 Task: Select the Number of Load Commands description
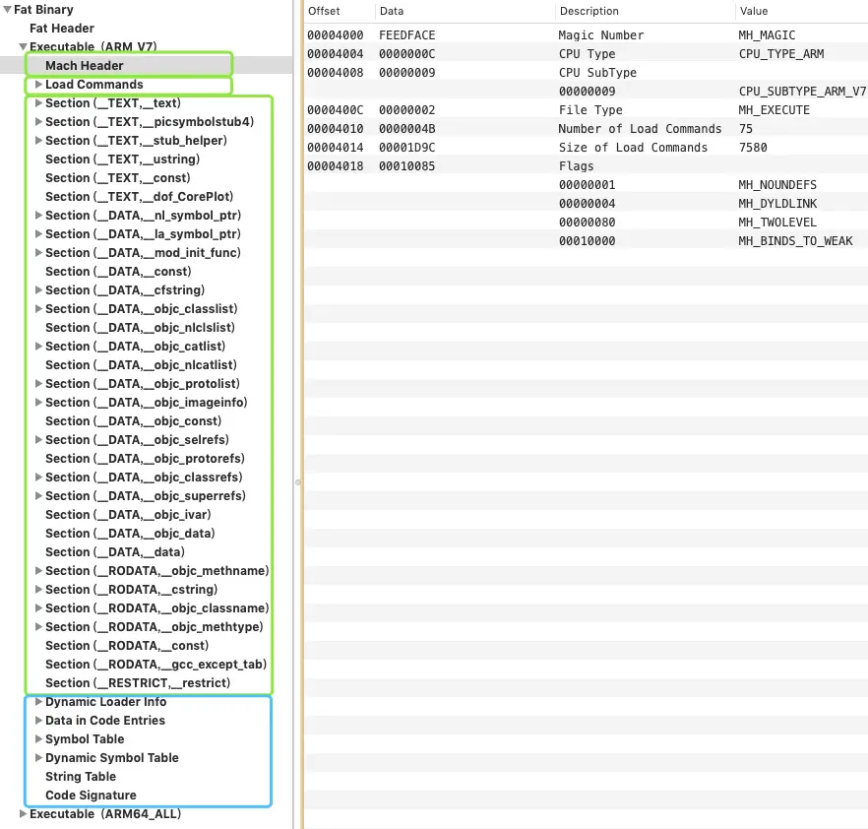click(640, 129)
